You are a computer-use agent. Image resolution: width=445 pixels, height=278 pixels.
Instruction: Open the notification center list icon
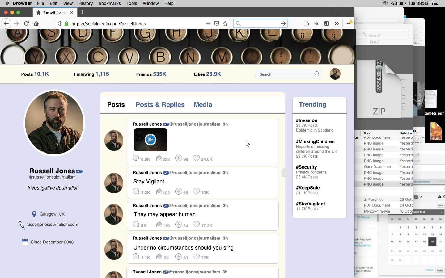coord(435,3)
